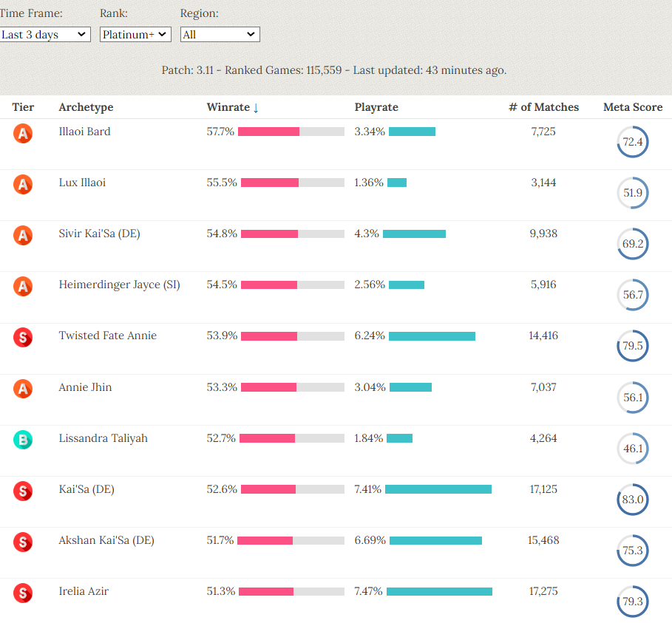Open the Region dropdown showing All

(220, 34)
